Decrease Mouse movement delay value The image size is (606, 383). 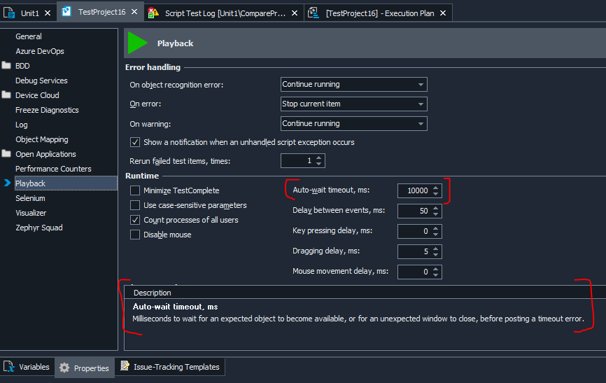pos(435,275)
